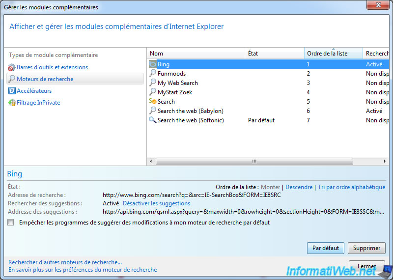Select the Funmoods provider name
This screenshot has width=393, height=280.
click(x=171, y=74)
